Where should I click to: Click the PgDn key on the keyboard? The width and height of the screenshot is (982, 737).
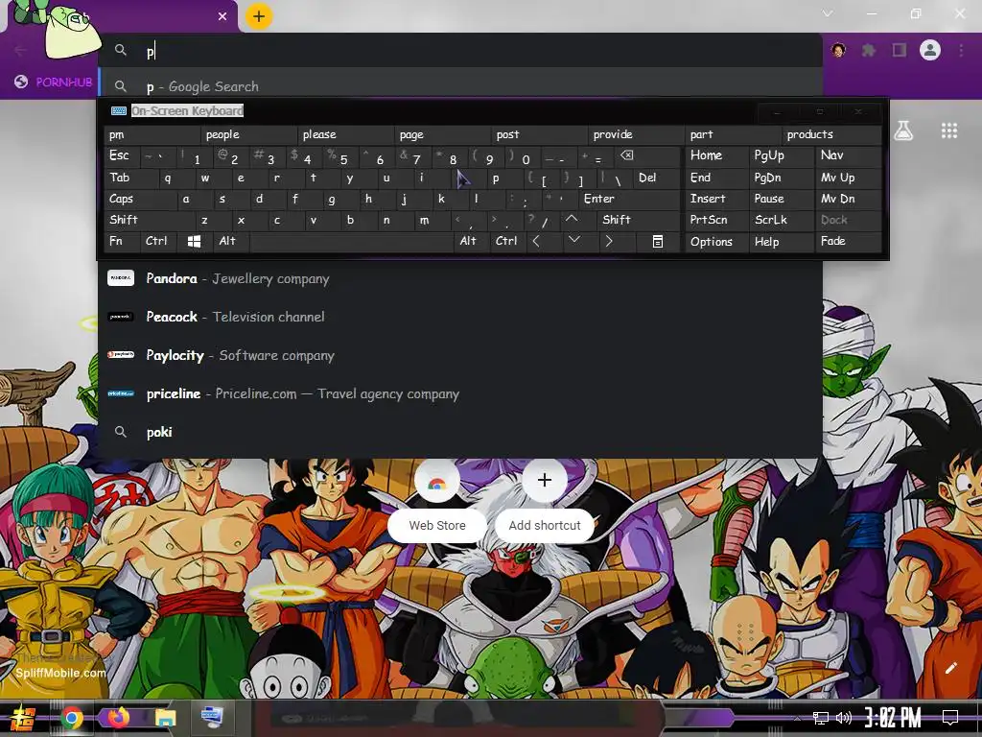click(x=781, y=178)
